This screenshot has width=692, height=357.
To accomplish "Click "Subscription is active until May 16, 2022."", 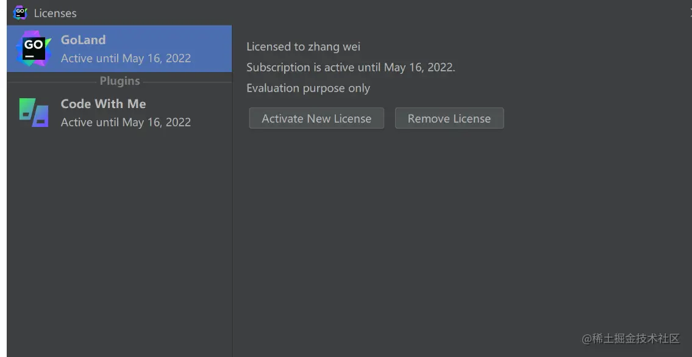I will pyautogui.click(x=351, y=67).
